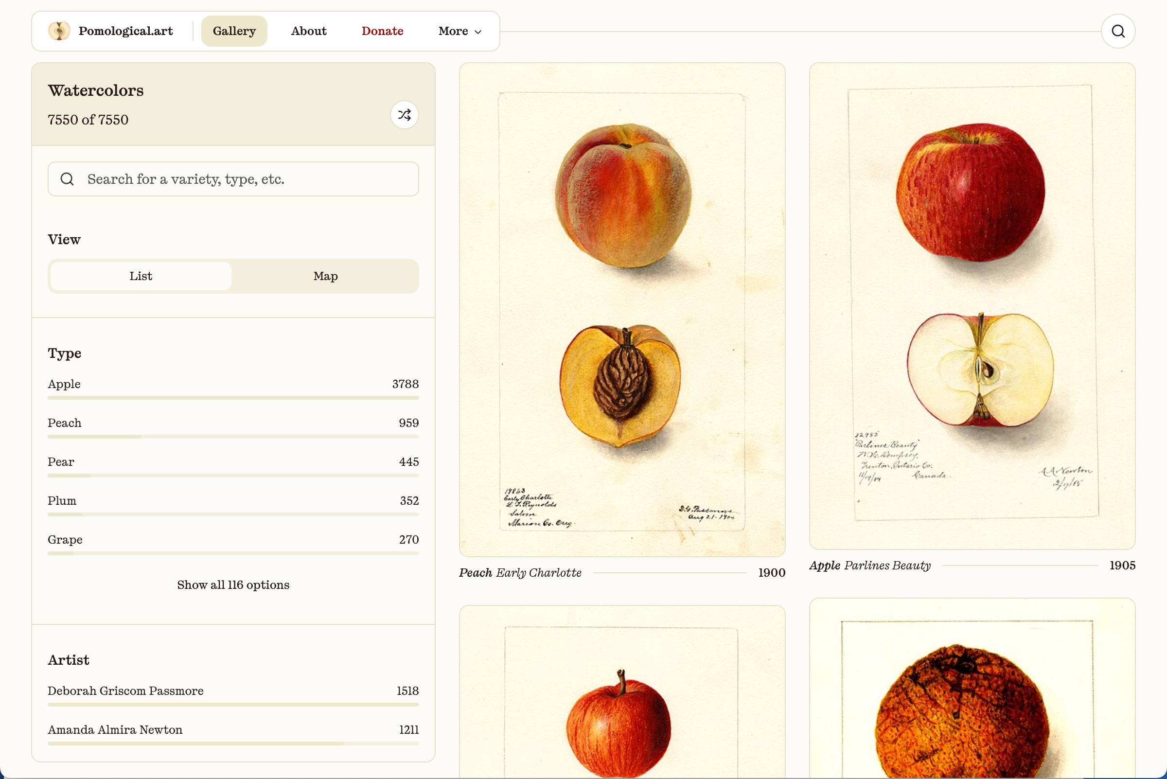Open the orange russeted fruit watercolor thumbnail
The width and height of the screenshot is (1167, 779).
pyautogui.click(x=972, y=689)
